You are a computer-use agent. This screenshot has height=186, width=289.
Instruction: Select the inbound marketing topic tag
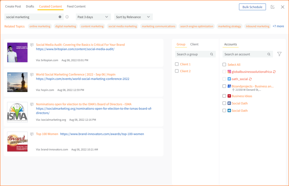click(257, 26)
